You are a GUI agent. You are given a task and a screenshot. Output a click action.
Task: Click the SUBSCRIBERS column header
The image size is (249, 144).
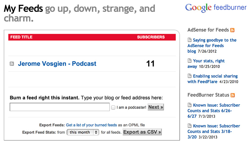(x=151, y=37)
